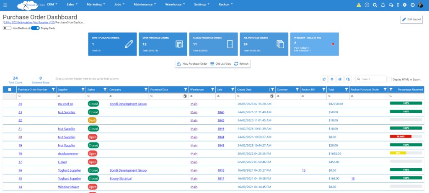Click the Edit Layout button

pyautogui.click(x=411, y=19)
